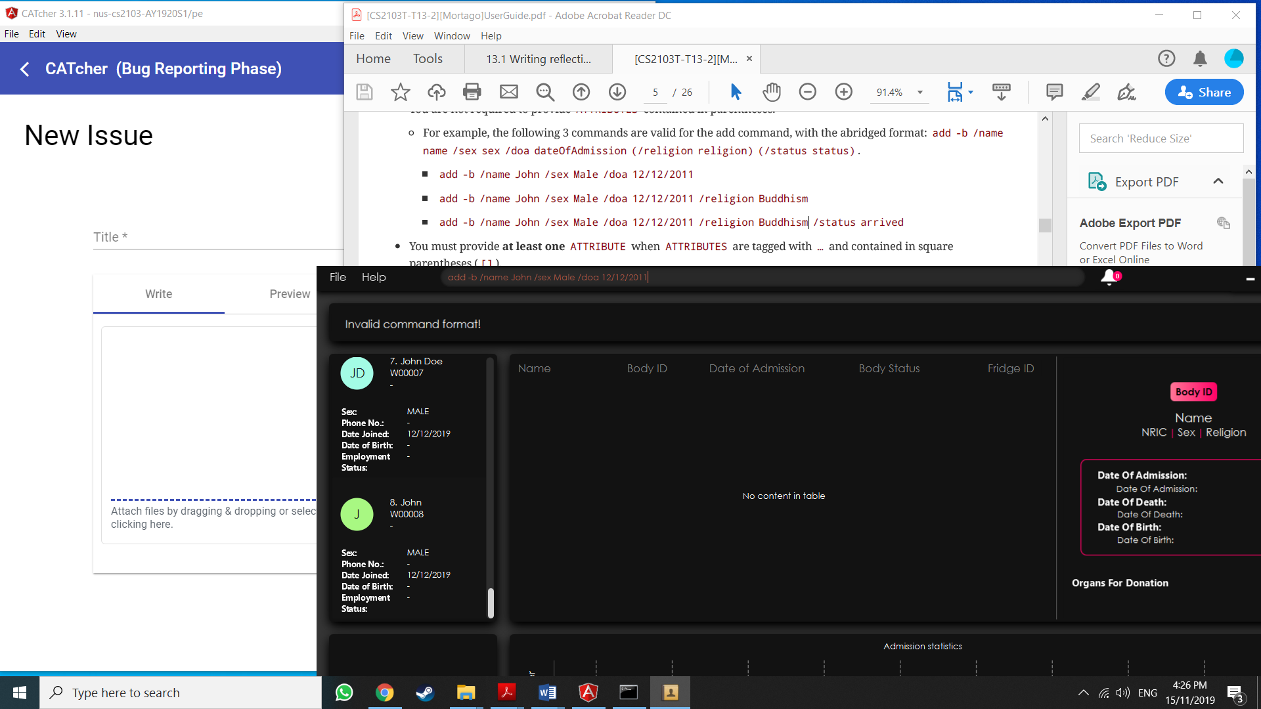
Task: Click the Title input field
Action: point(218,237)
